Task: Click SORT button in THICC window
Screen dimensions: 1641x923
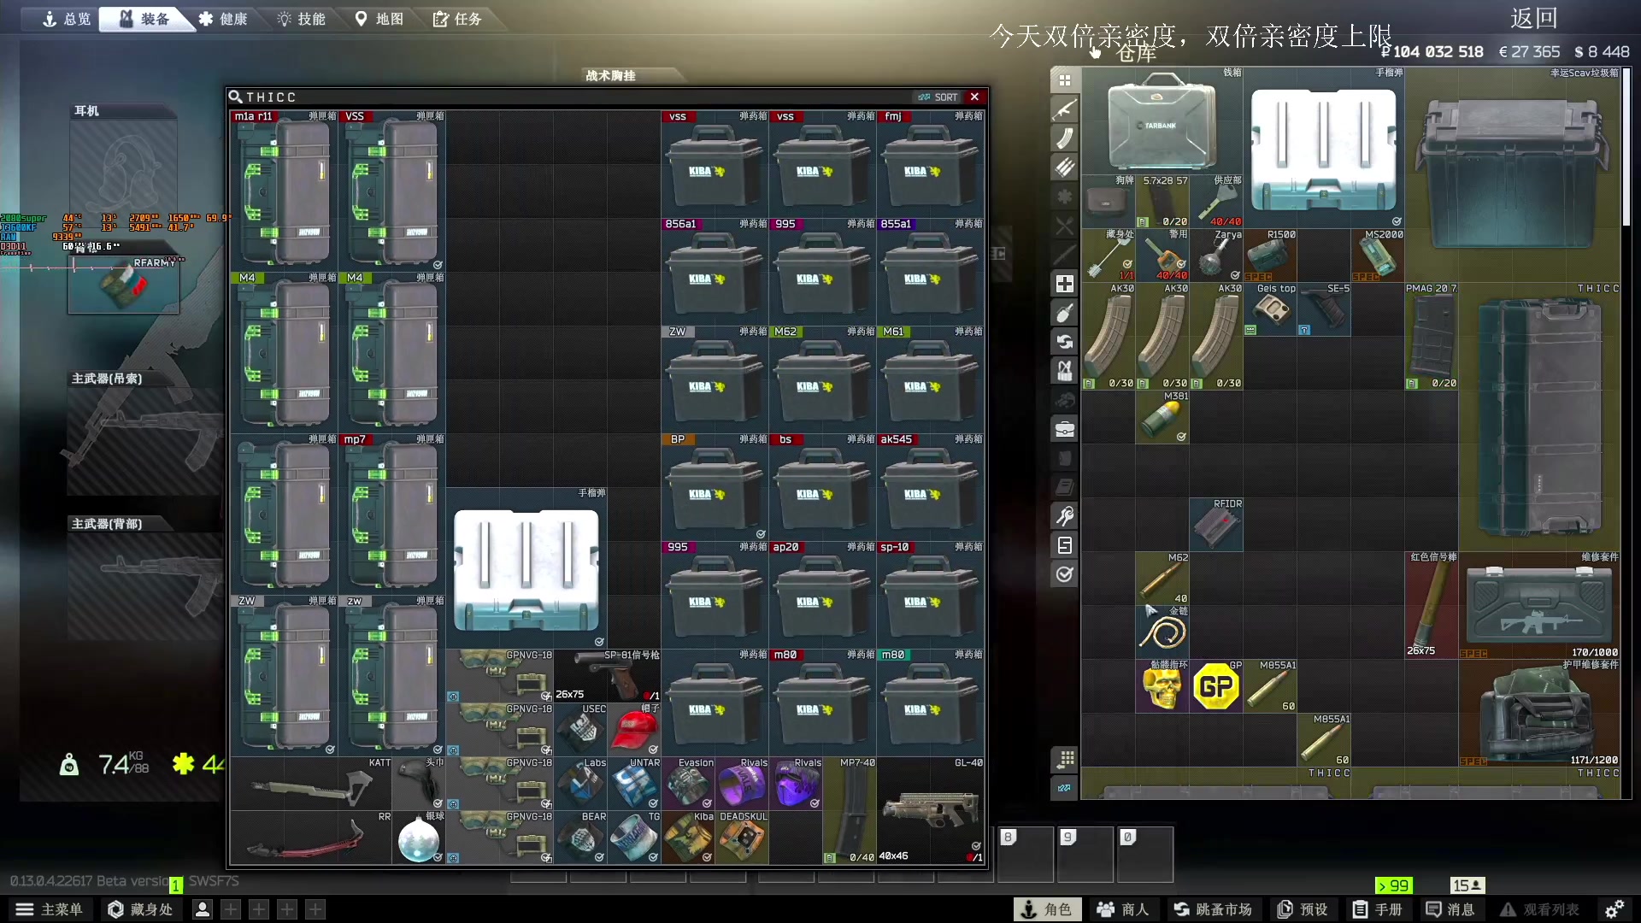Action: click(x=938, y=97)
